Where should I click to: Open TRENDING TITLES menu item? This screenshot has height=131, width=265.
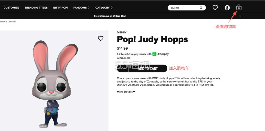point(36,8)
